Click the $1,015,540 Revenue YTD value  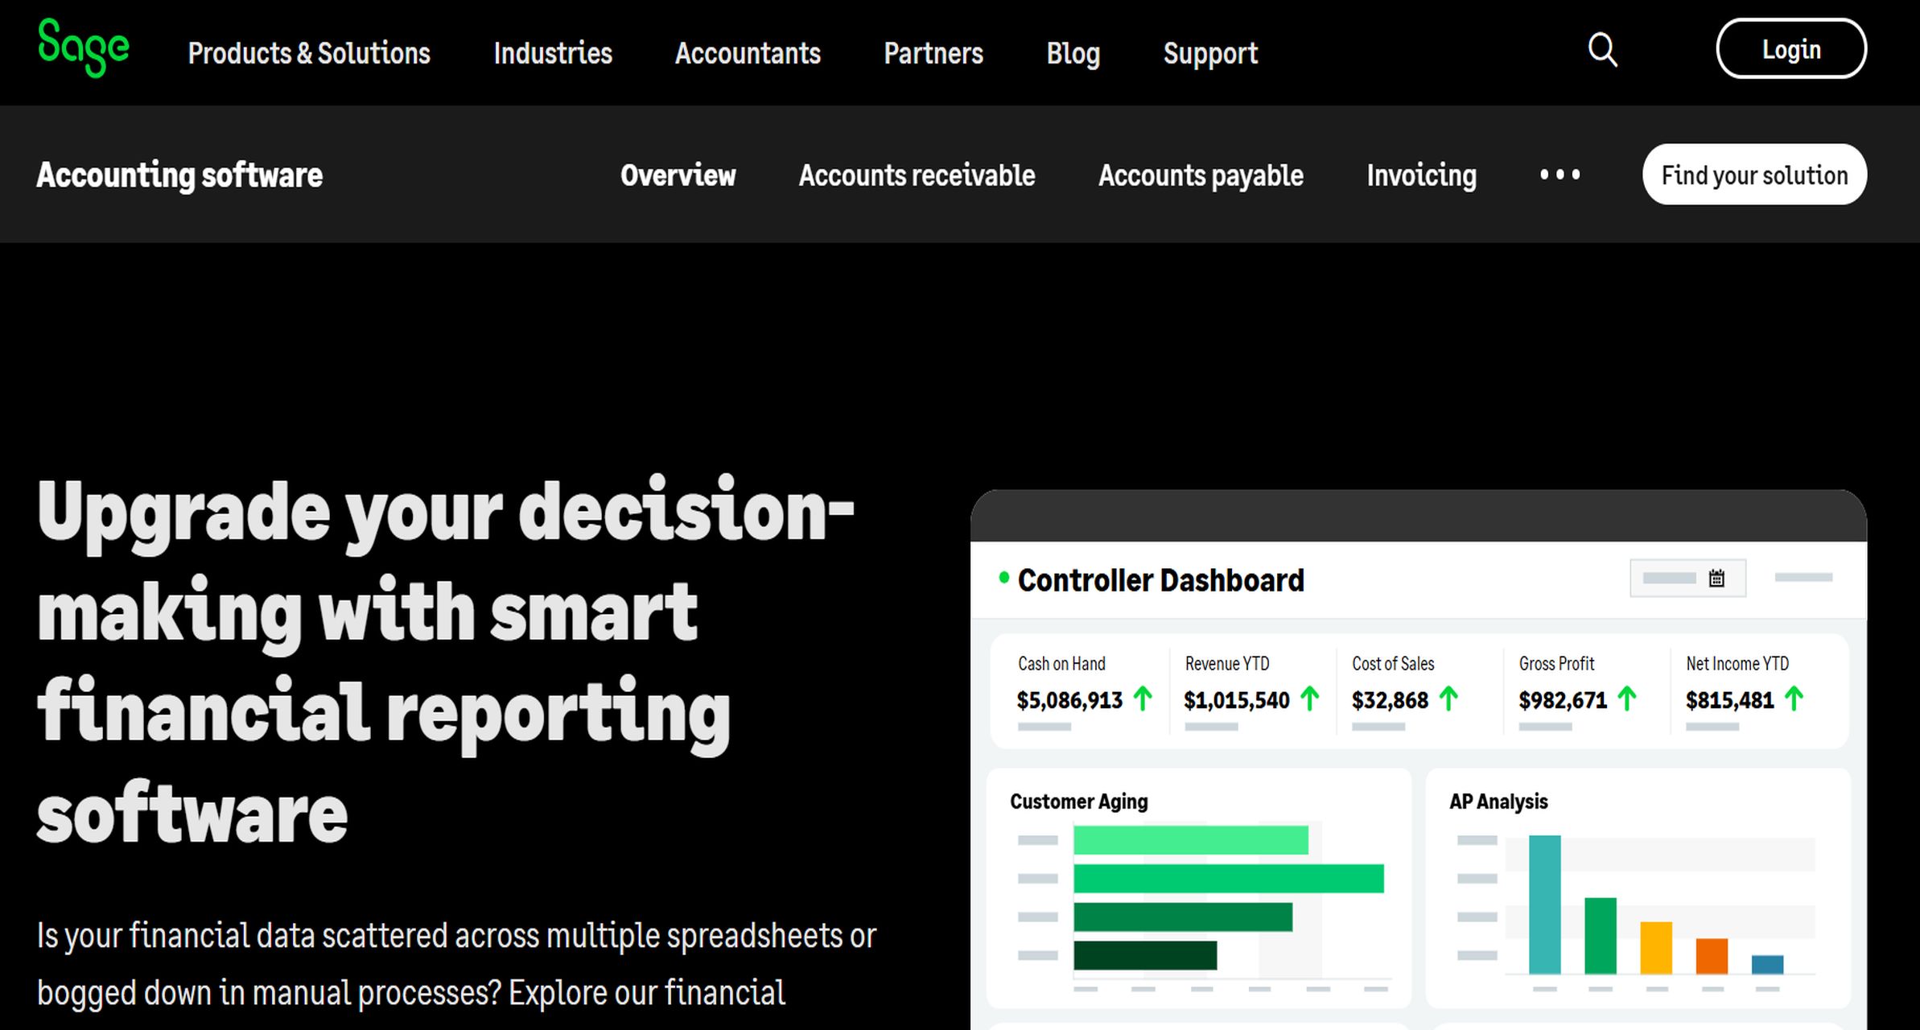[1237, 701]
